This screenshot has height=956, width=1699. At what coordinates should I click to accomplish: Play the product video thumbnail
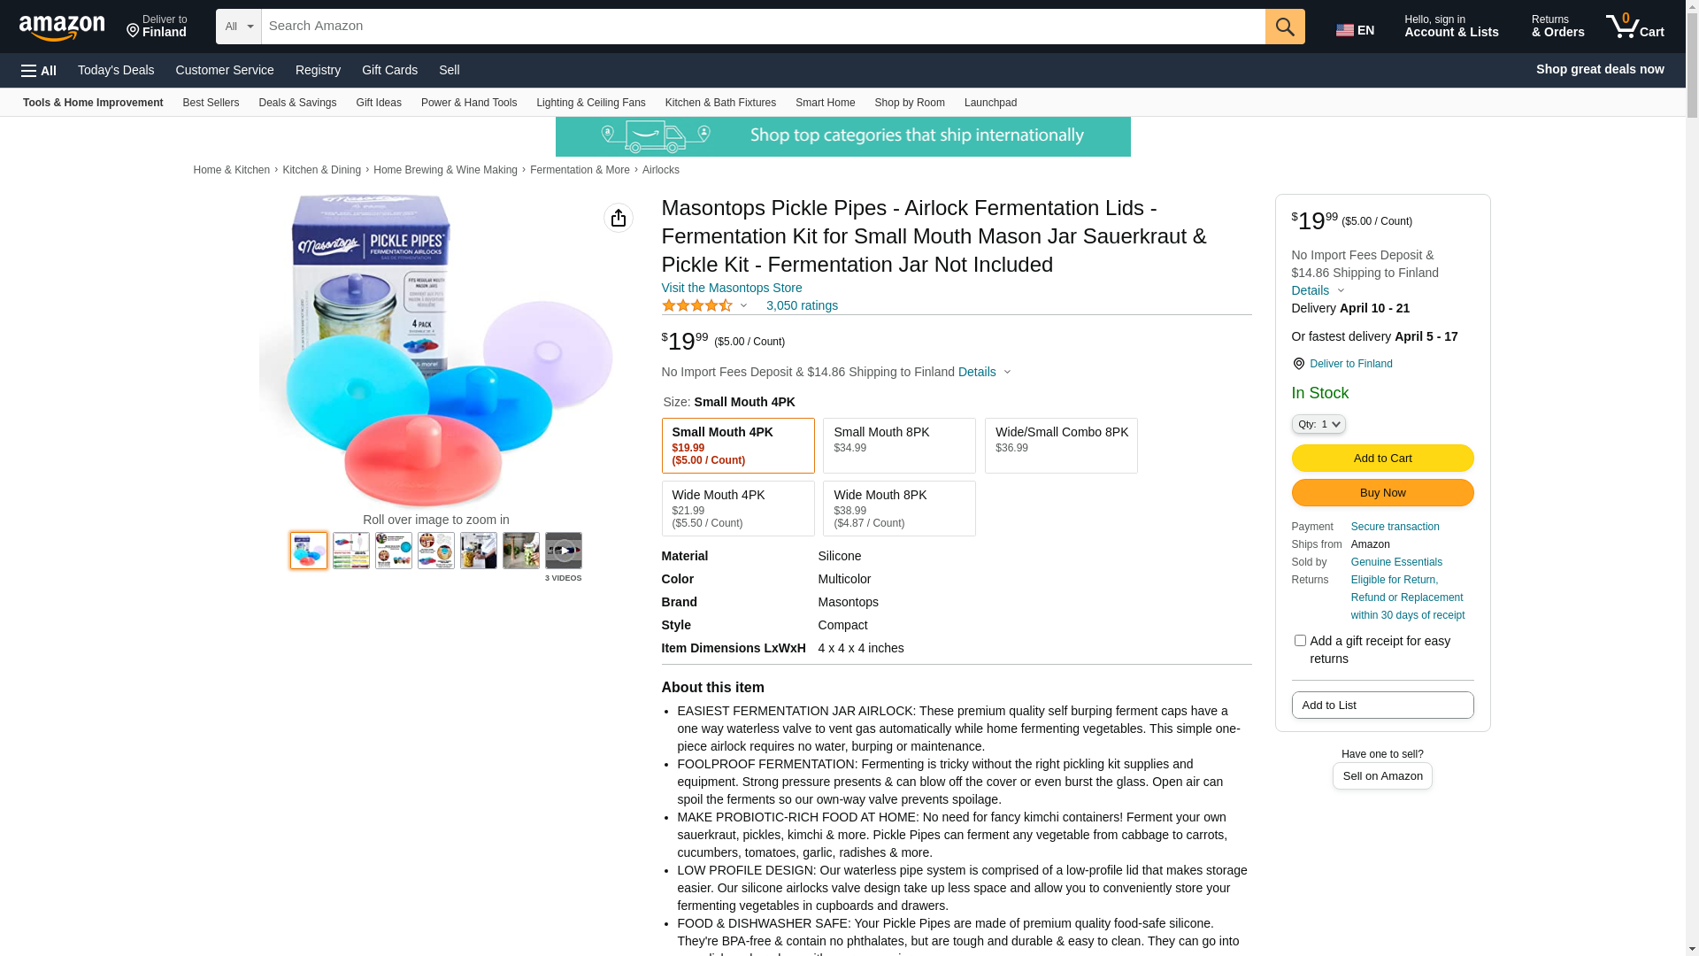pyautogui.click(x=563, y=551)
